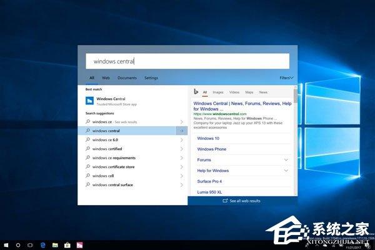Open chevron for windows central surface suggestion
This screenshot has height=250, width=375.
181,185
